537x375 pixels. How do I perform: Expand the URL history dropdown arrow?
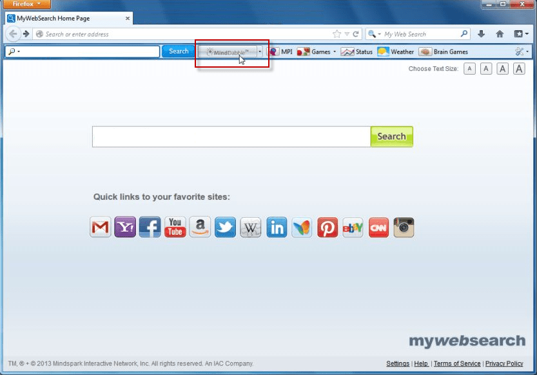347,34
